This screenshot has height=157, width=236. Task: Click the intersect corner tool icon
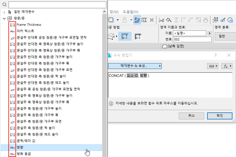click(184, 20)
